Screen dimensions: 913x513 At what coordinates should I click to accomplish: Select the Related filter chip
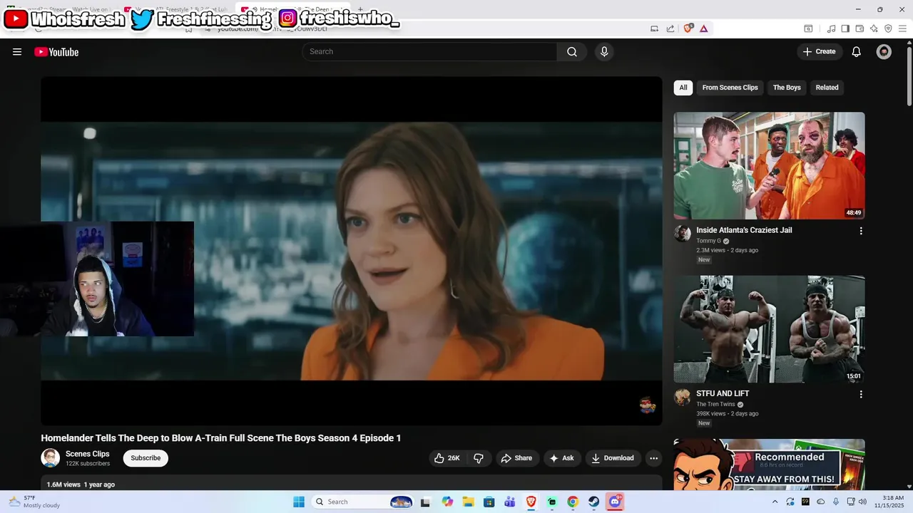pos(827,88)
